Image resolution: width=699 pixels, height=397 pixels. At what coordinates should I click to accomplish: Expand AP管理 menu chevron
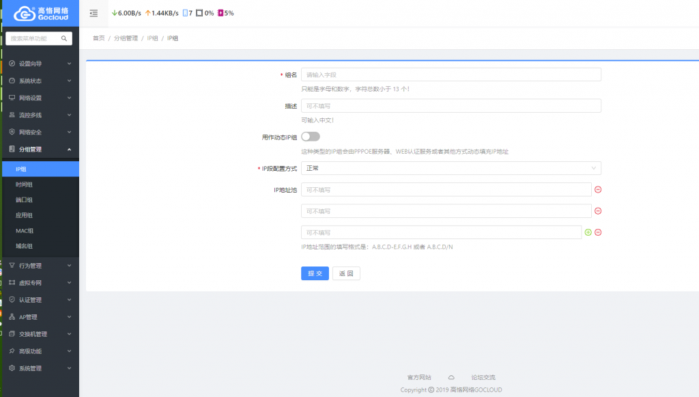coord(69,316)
